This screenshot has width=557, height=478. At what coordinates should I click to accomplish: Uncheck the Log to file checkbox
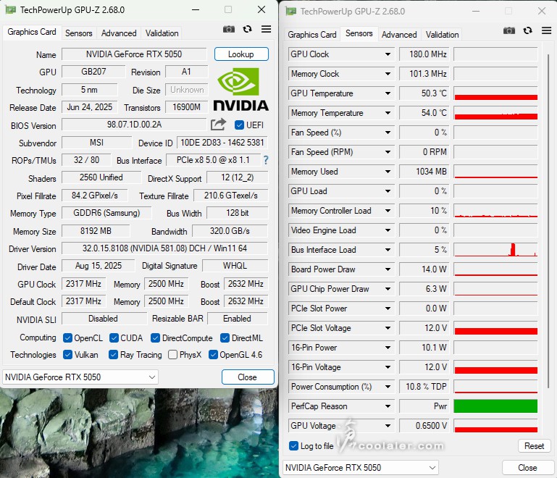294,446
